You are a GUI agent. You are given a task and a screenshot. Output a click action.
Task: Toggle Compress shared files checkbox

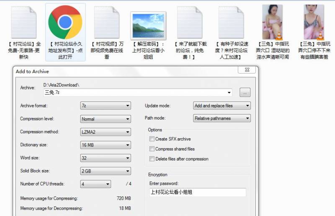tap(152, 149)
